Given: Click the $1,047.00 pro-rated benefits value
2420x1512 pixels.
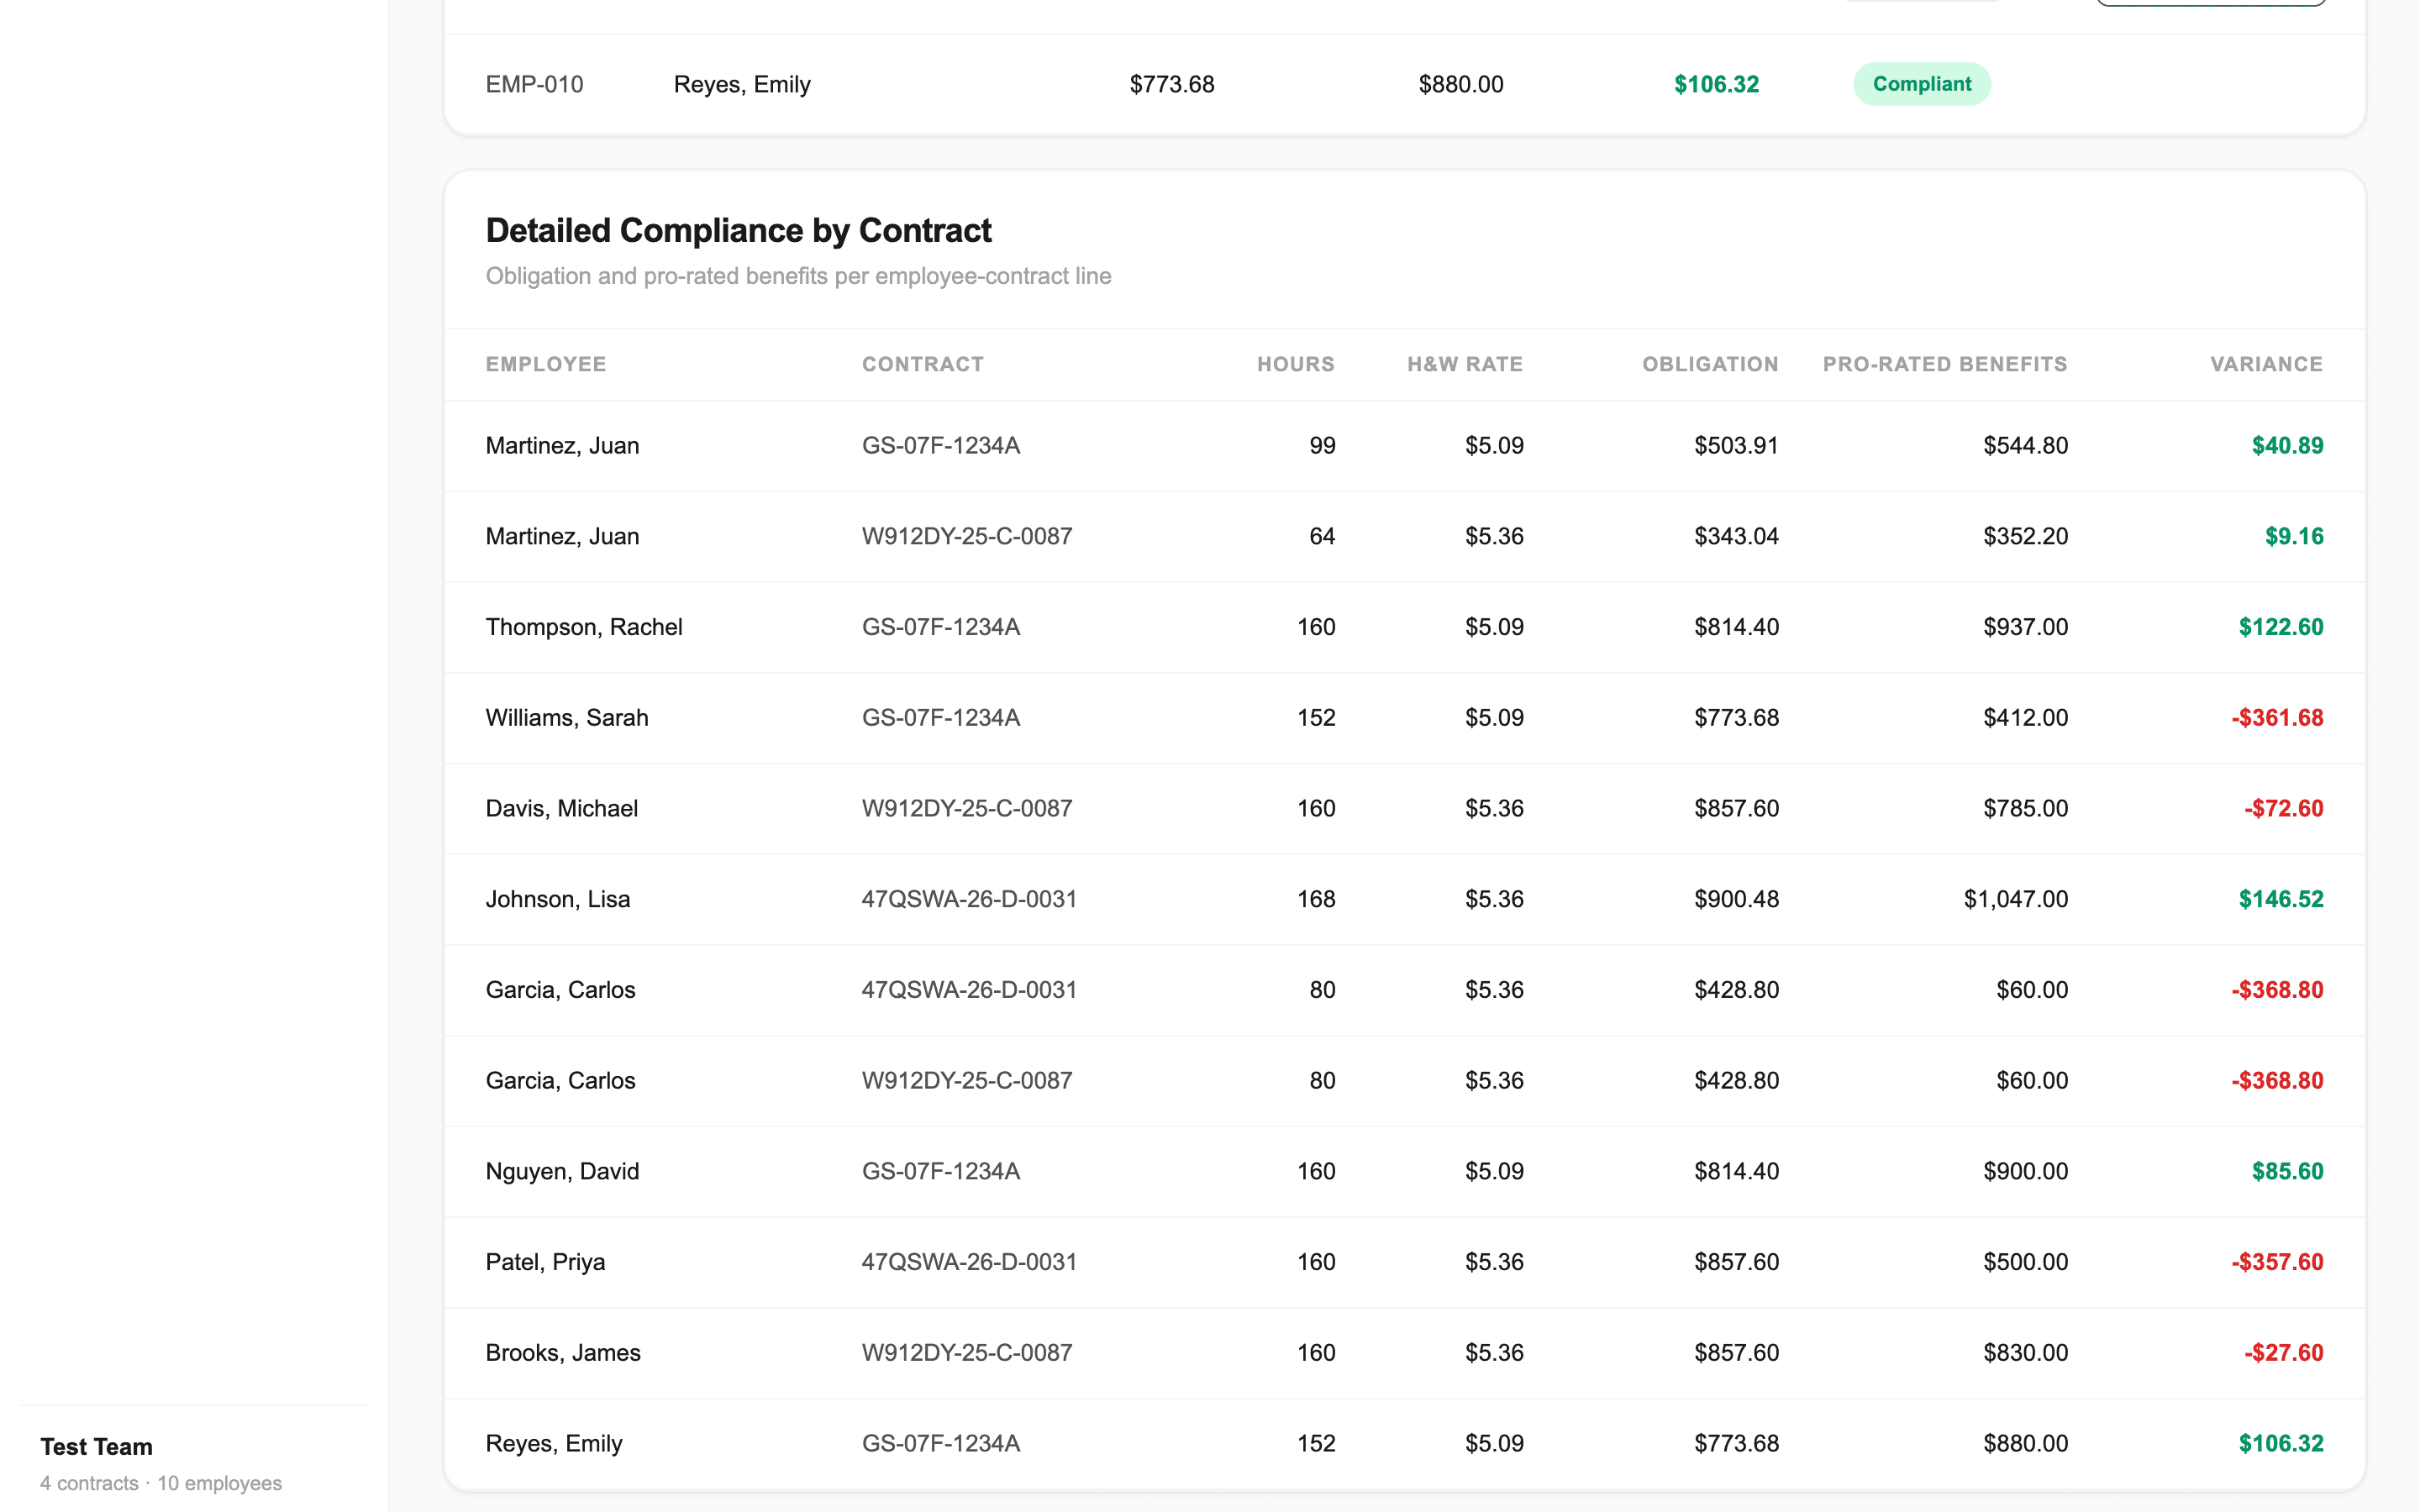Looking at the screenshot, I should coord(2016,900).
